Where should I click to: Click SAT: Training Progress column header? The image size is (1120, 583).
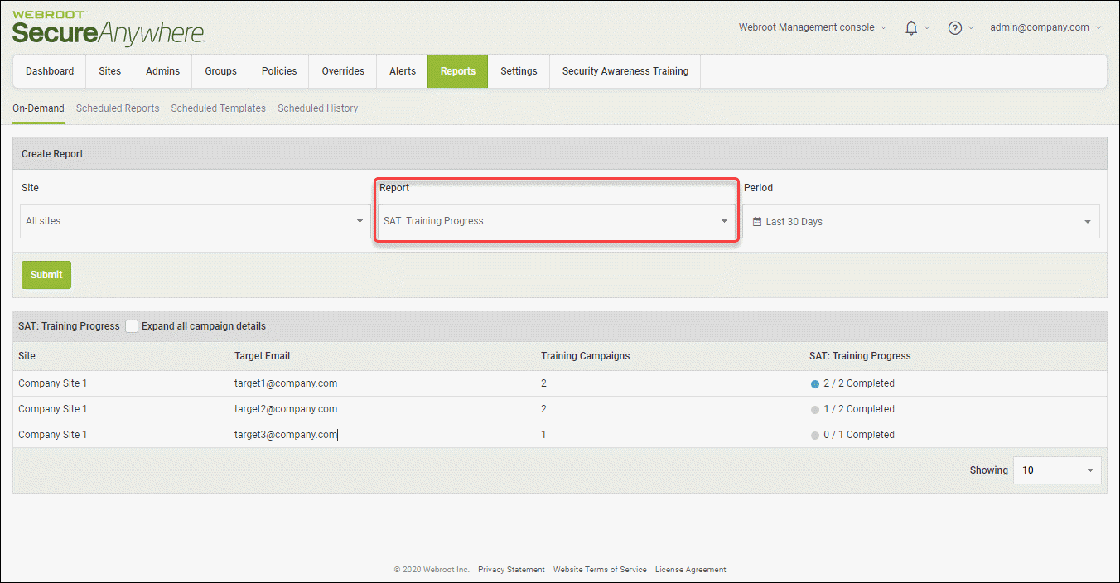tap(860, 356)
